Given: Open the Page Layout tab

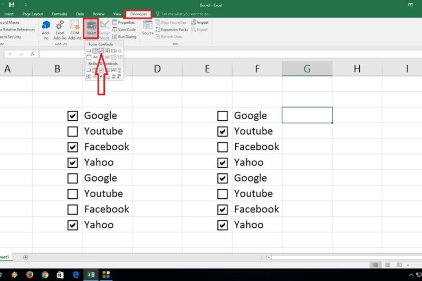Looking at the screenshot, I should click(x=33, y=14).
